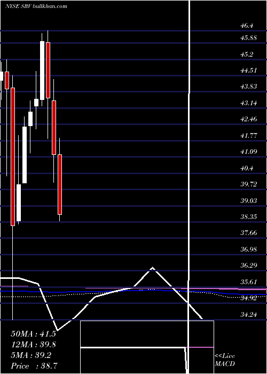Select the 38.35 price axis label
The height and width of the screenshot is (374, 267).
[249, 217]
